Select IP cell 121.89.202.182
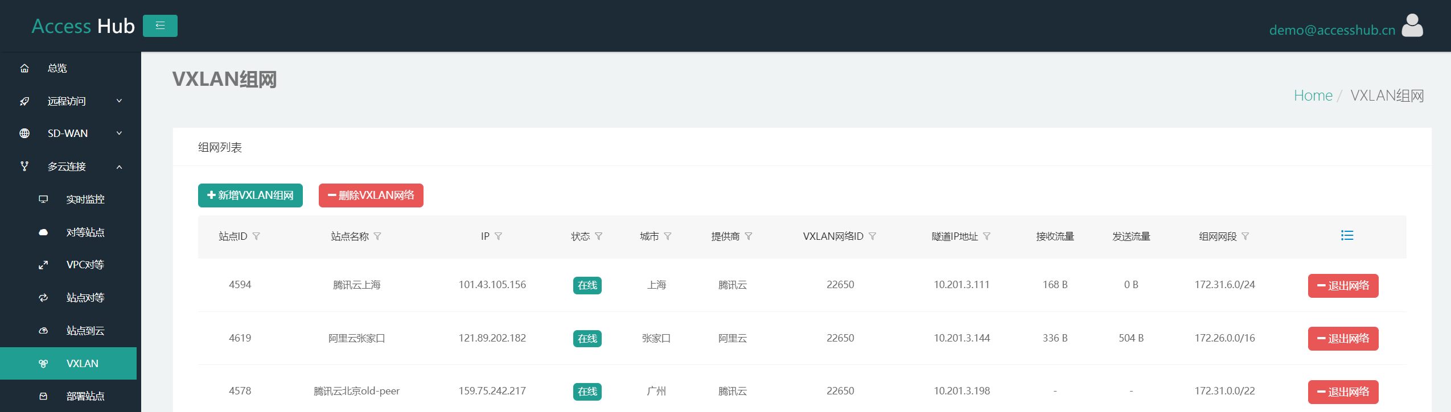The width and height of the screenshot is (1451, 412). [x=492, y=338]
